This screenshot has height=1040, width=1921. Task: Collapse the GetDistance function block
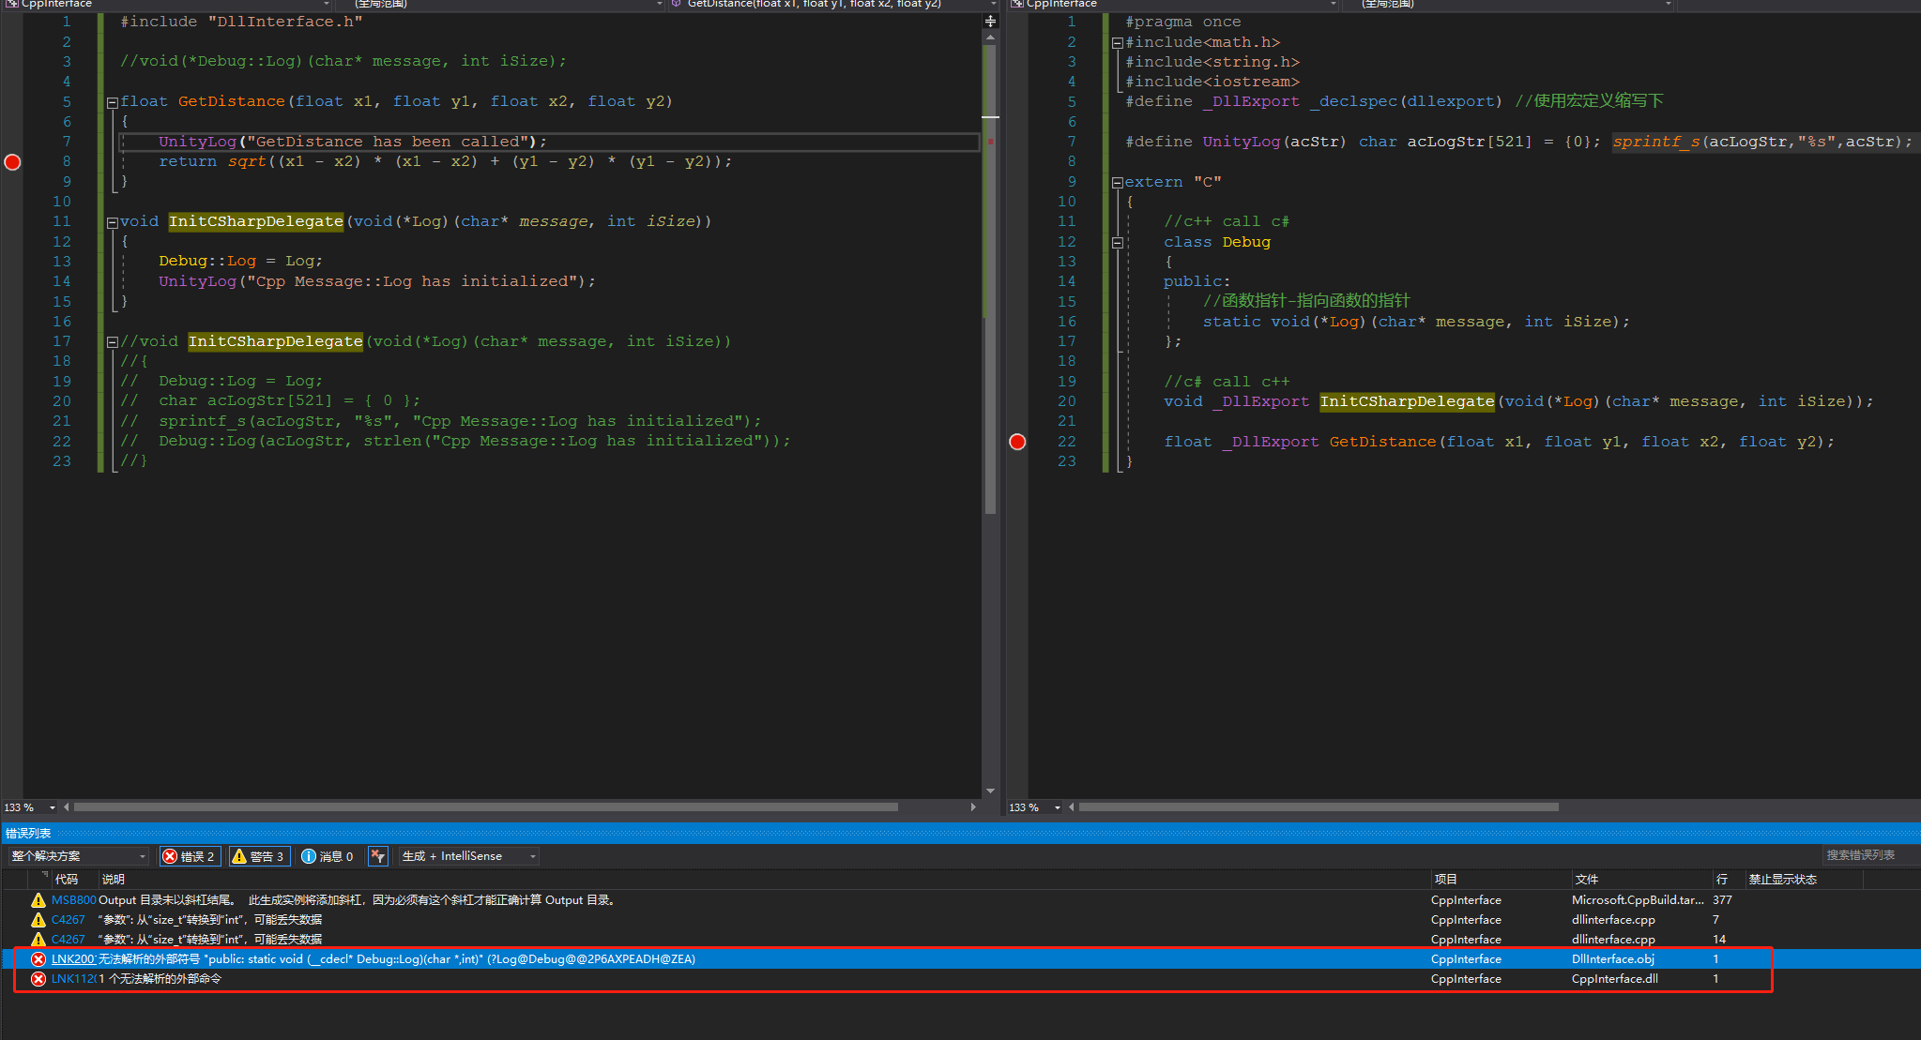click(112, 102)
